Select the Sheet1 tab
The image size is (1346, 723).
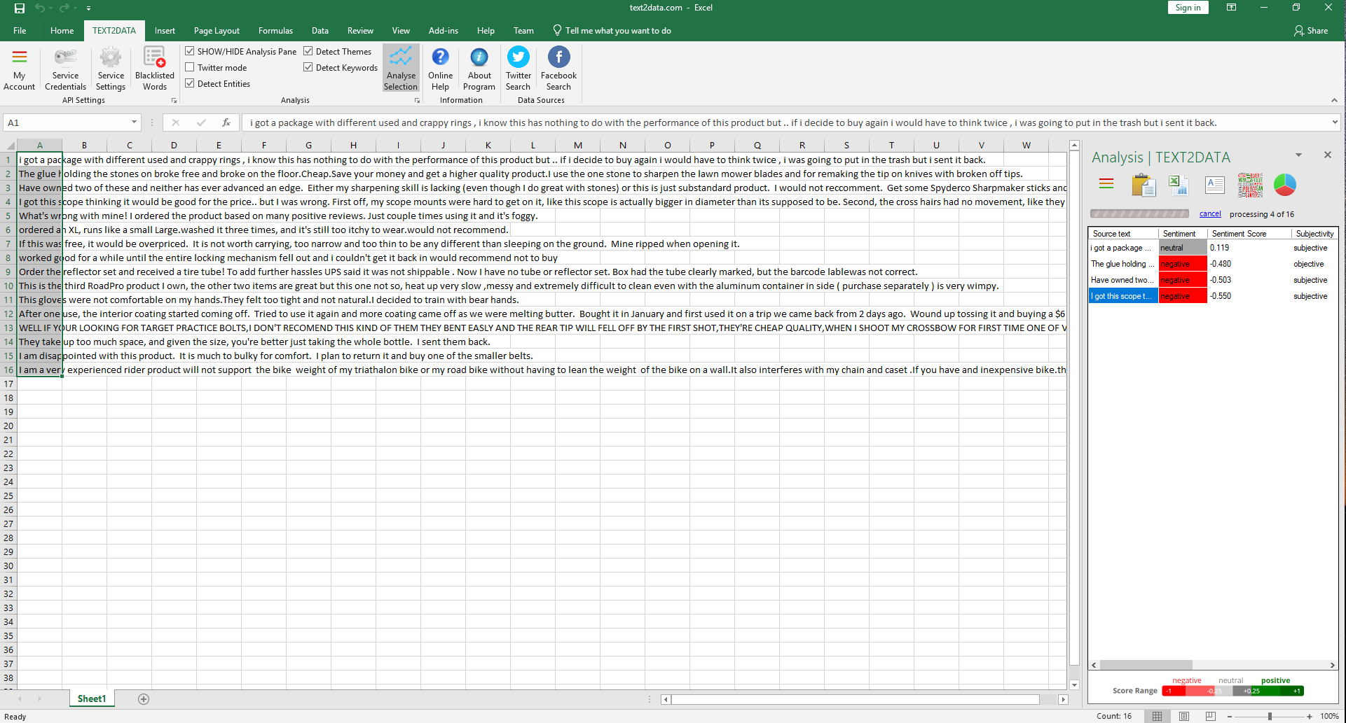pos(92,699)
